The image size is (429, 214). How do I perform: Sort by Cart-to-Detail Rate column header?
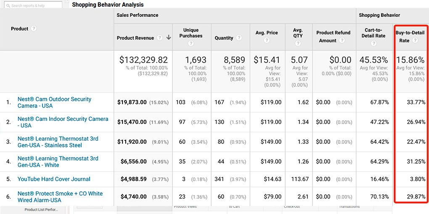[x=373, y=33]
